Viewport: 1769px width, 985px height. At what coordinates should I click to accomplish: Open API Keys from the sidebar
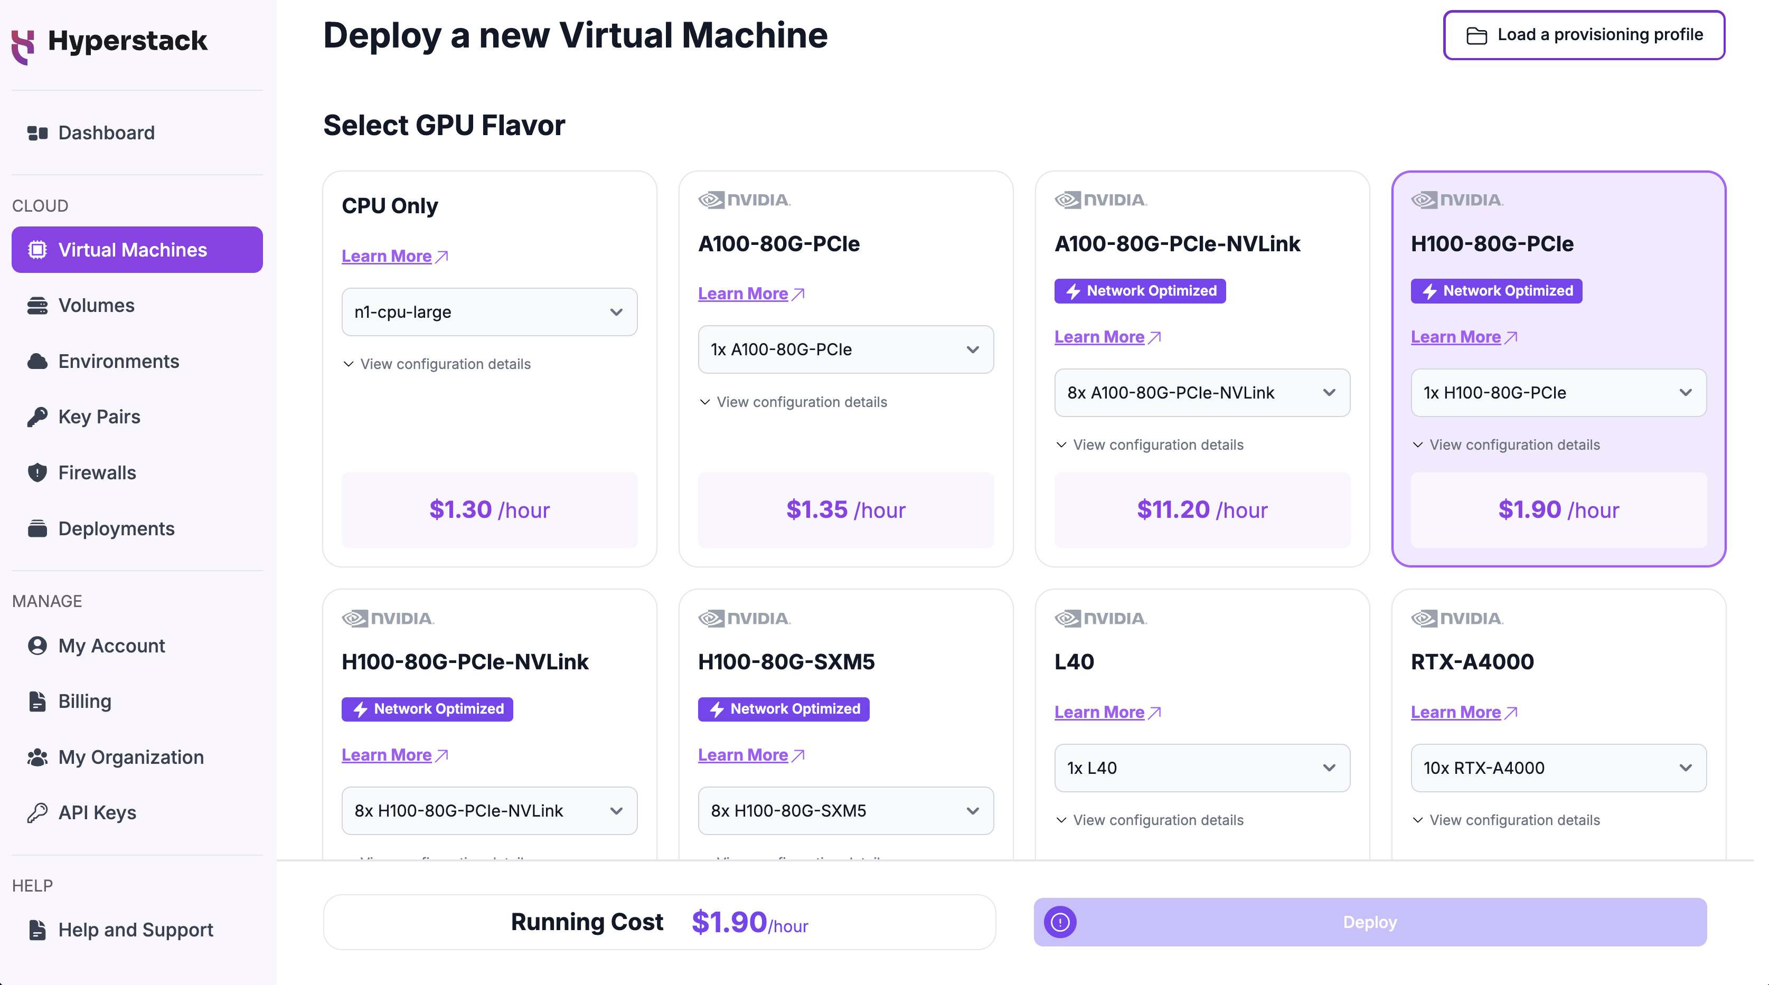tap(97, 812)
